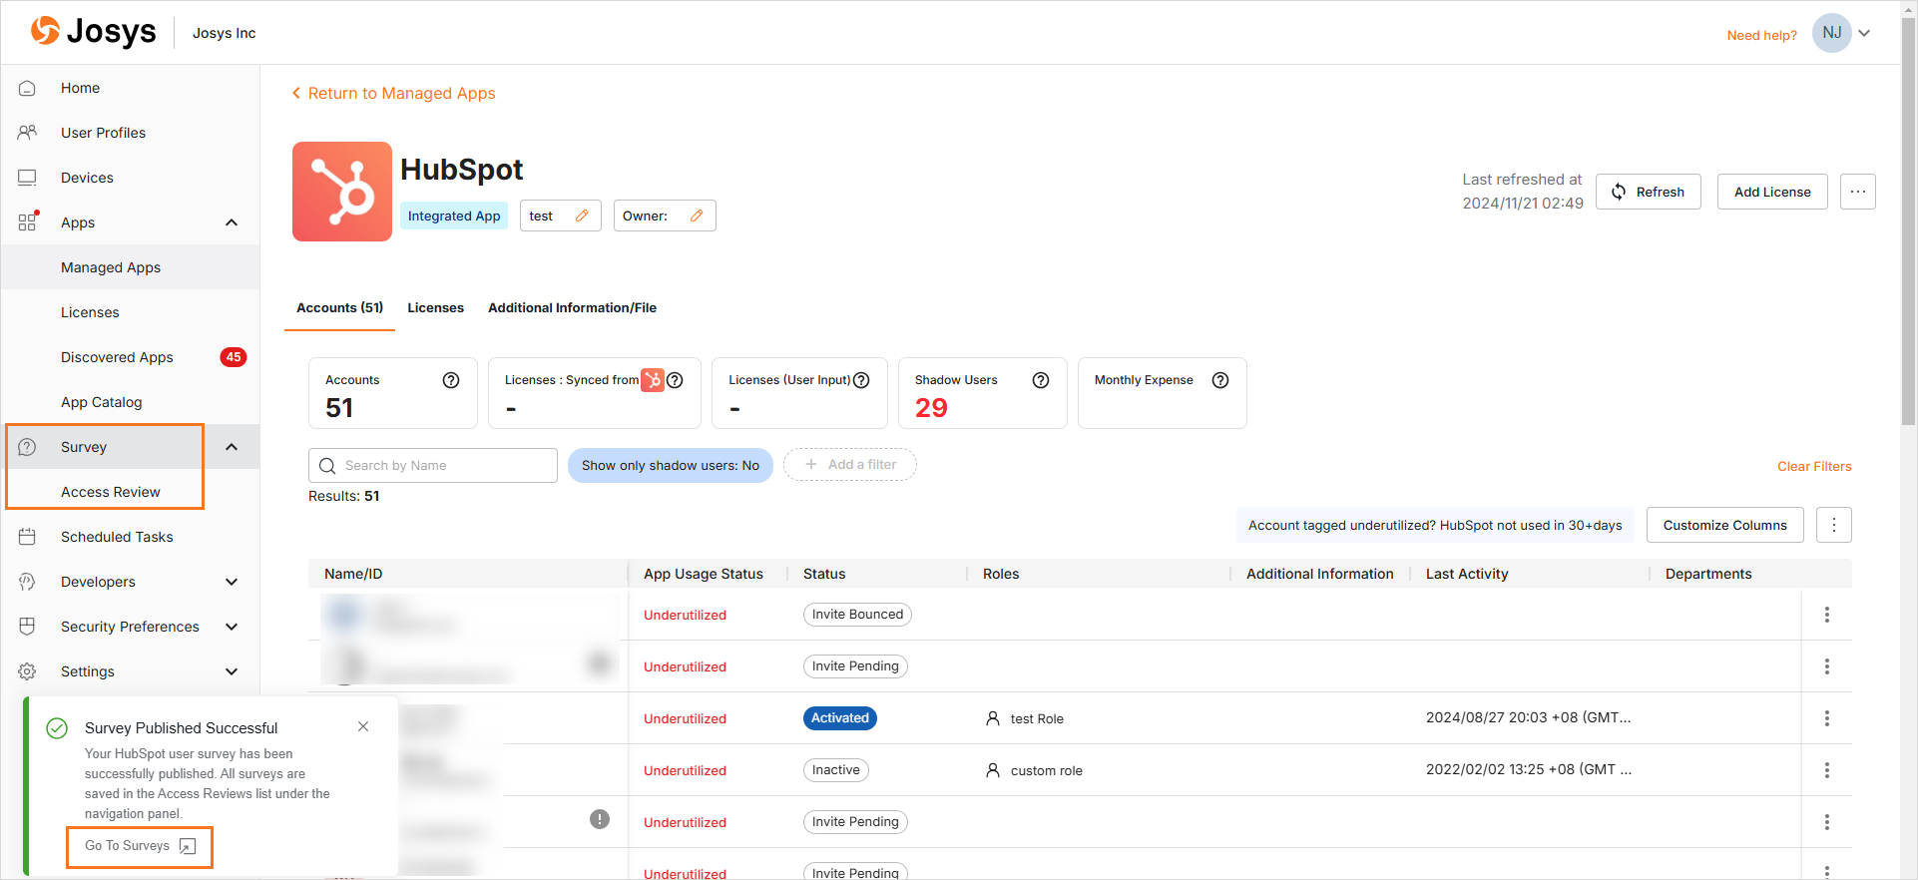Click the Settings gear icon

click(x=27, y=671)
